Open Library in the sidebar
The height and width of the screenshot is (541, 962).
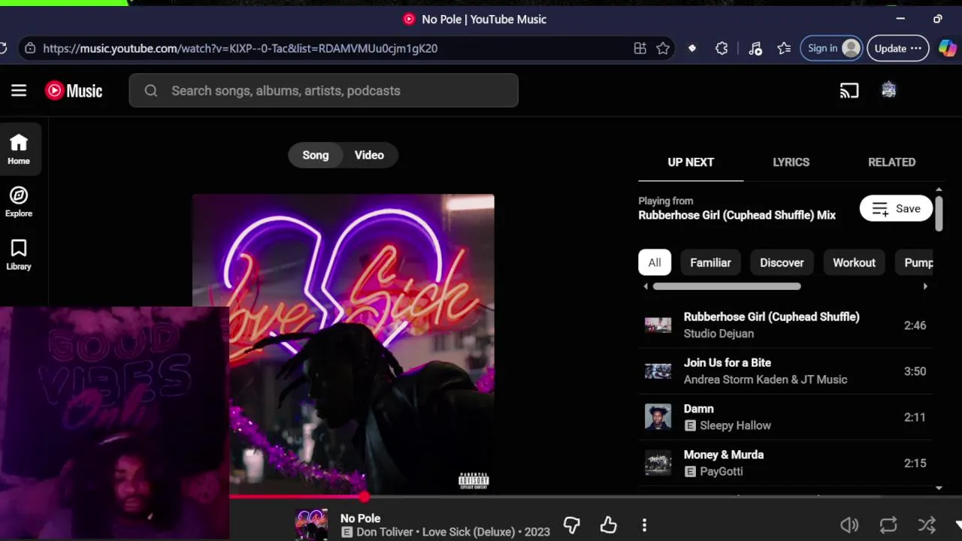click(x=19, y=255)
